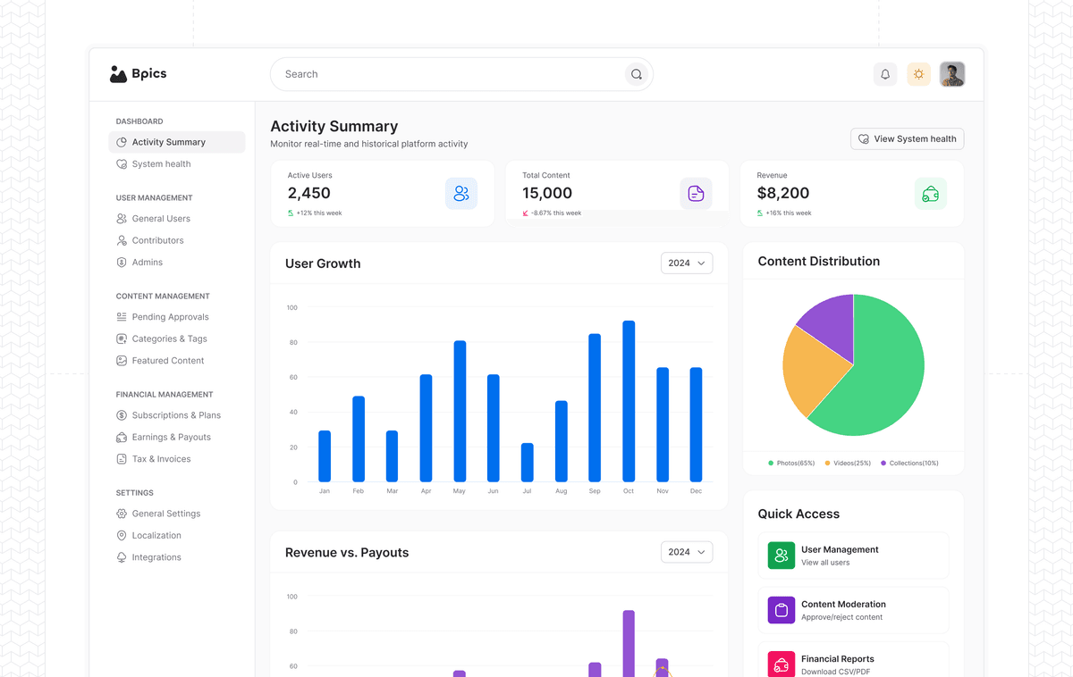Open System health menu item

177,164
